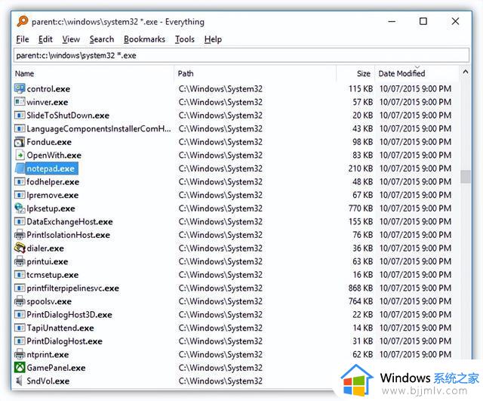This screenshot has height=401, width=483.
Task: Click the LanguageComponentsInstallerComH... file icon
Action: tap(20, 128)
